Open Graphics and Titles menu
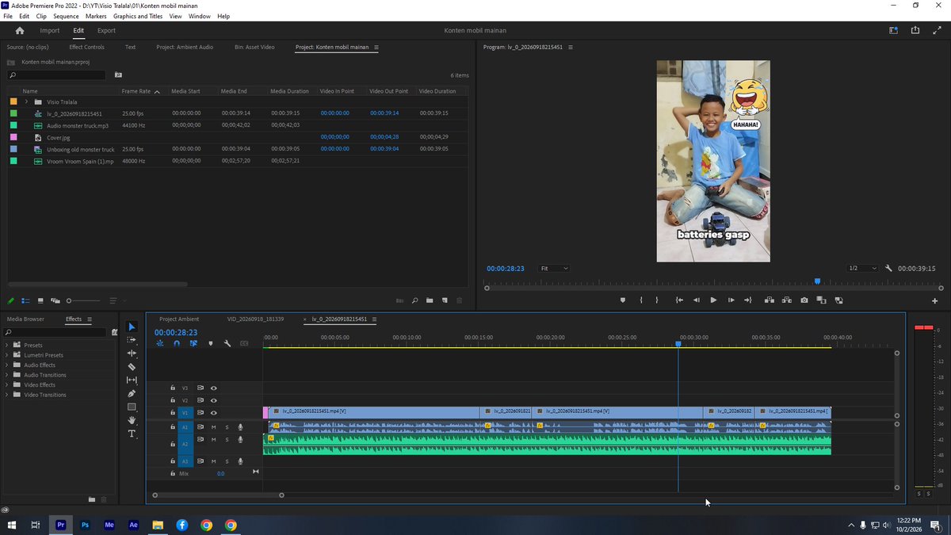Screen dimensions: 951x535 tap(138, 16)
